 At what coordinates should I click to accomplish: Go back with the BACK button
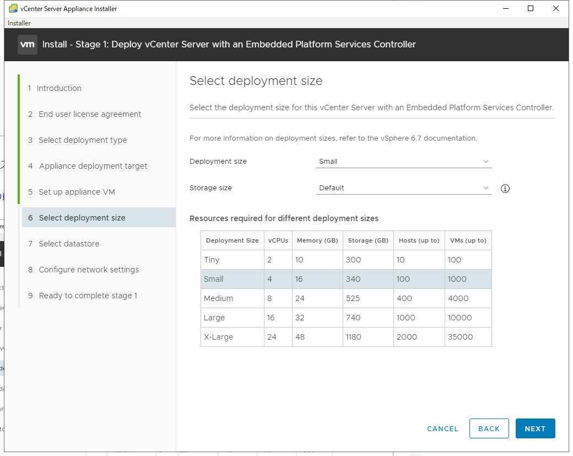(x=489, y=429)
